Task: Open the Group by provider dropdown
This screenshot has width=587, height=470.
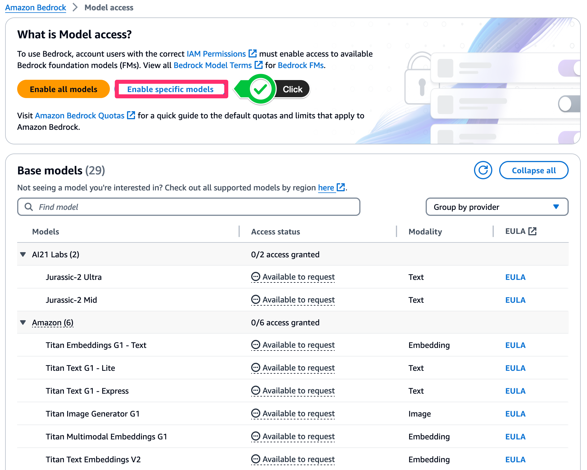Action: coord(497,207)
